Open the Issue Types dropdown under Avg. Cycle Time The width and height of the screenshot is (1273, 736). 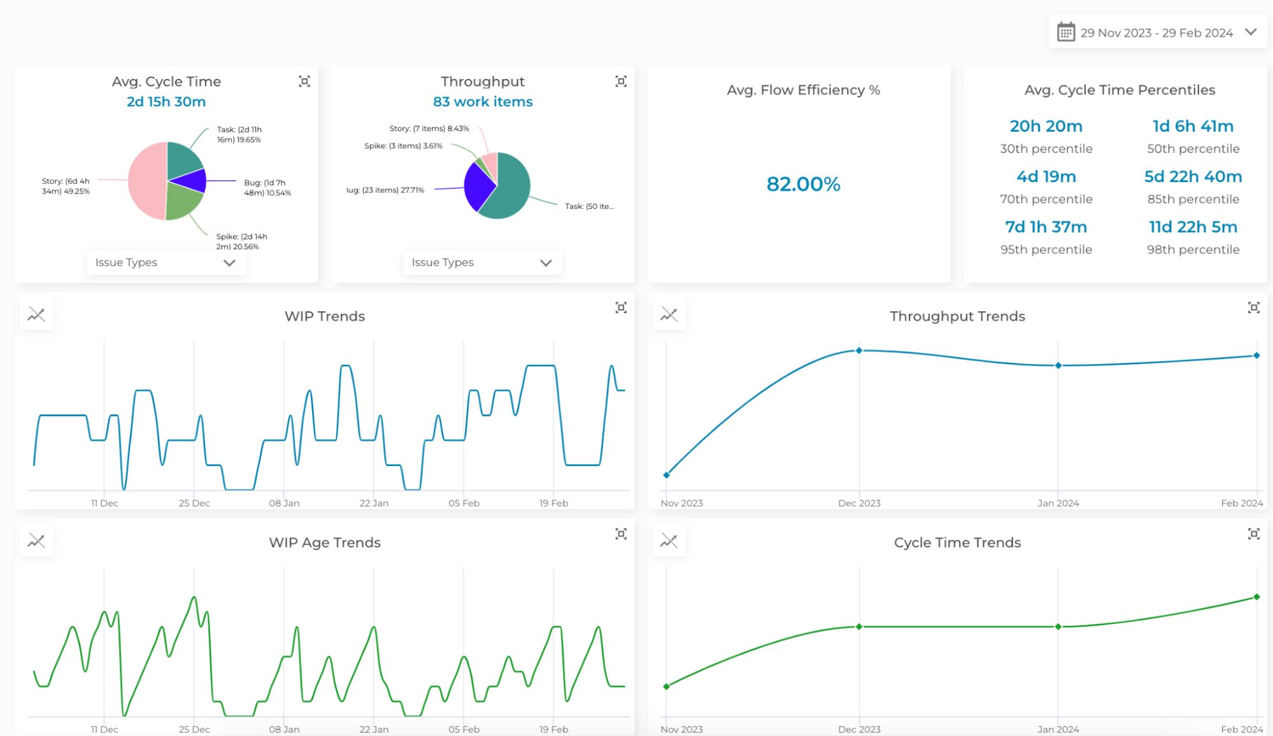166,262
